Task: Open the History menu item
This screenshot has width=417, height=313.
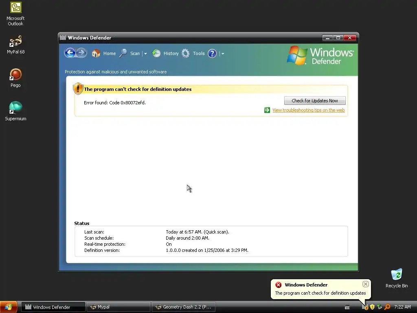Action: 171,53
